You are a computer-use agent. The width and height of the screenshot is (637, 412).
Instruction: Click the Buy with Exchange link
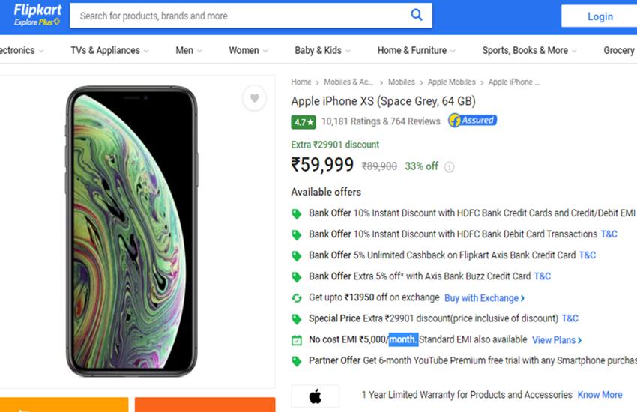(484, 297)
